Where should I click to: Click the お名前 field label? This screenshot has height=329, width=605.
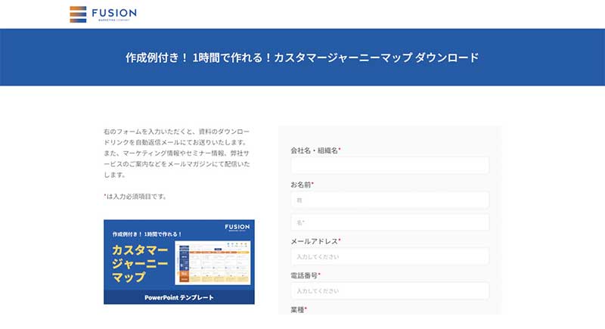point(302,185)
